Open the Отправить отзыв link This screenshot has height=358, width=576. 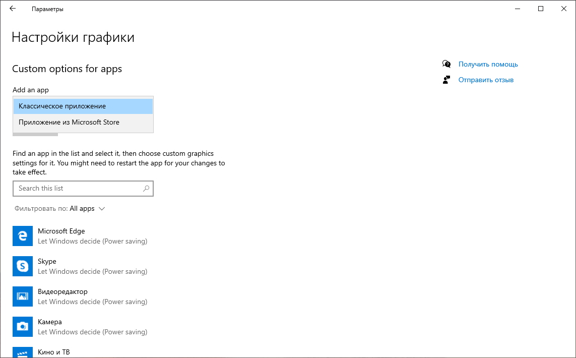pos(486,80)
